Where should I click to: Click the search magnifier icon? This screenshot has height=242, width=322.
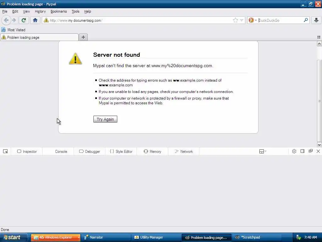coord(306,20)
